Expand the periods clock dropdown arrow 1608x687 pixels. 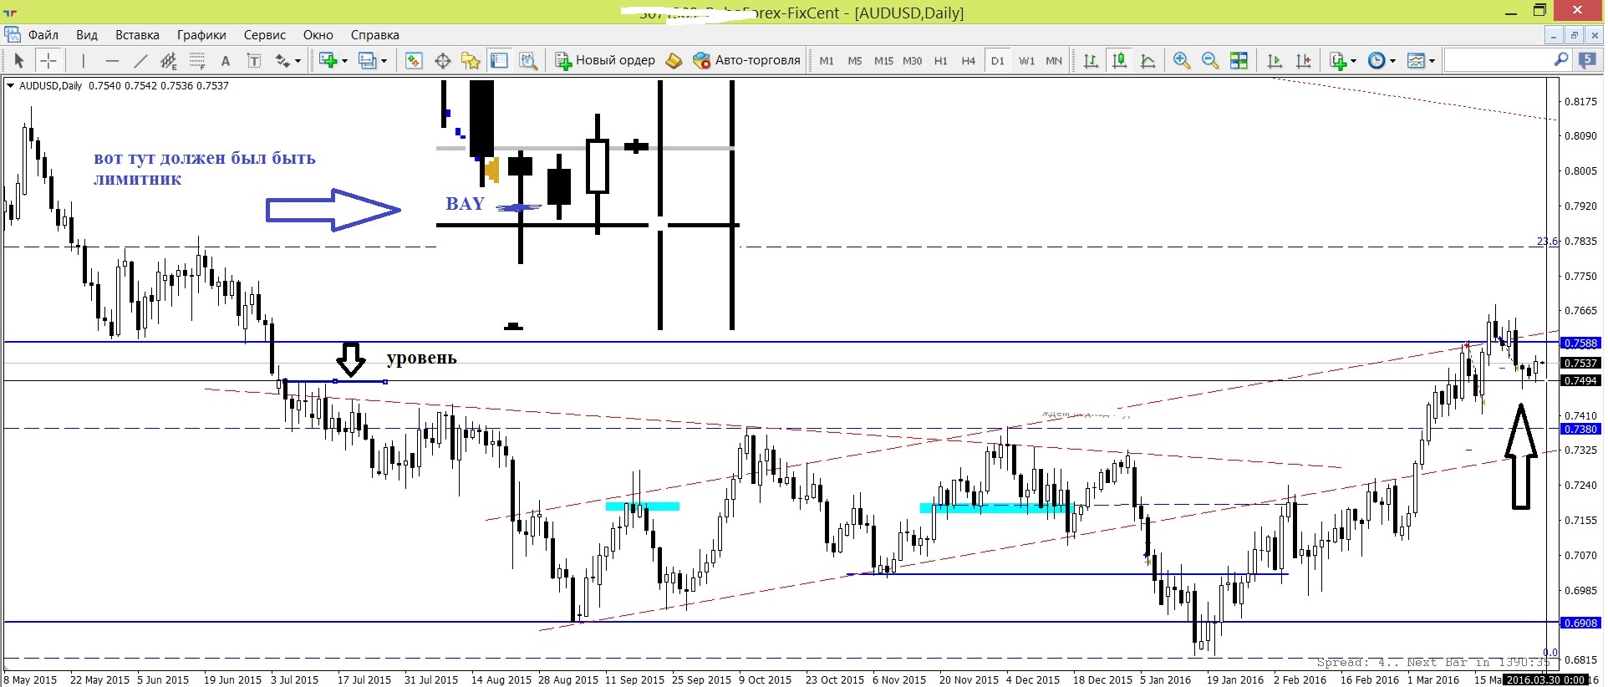[x=1392, y=60]
